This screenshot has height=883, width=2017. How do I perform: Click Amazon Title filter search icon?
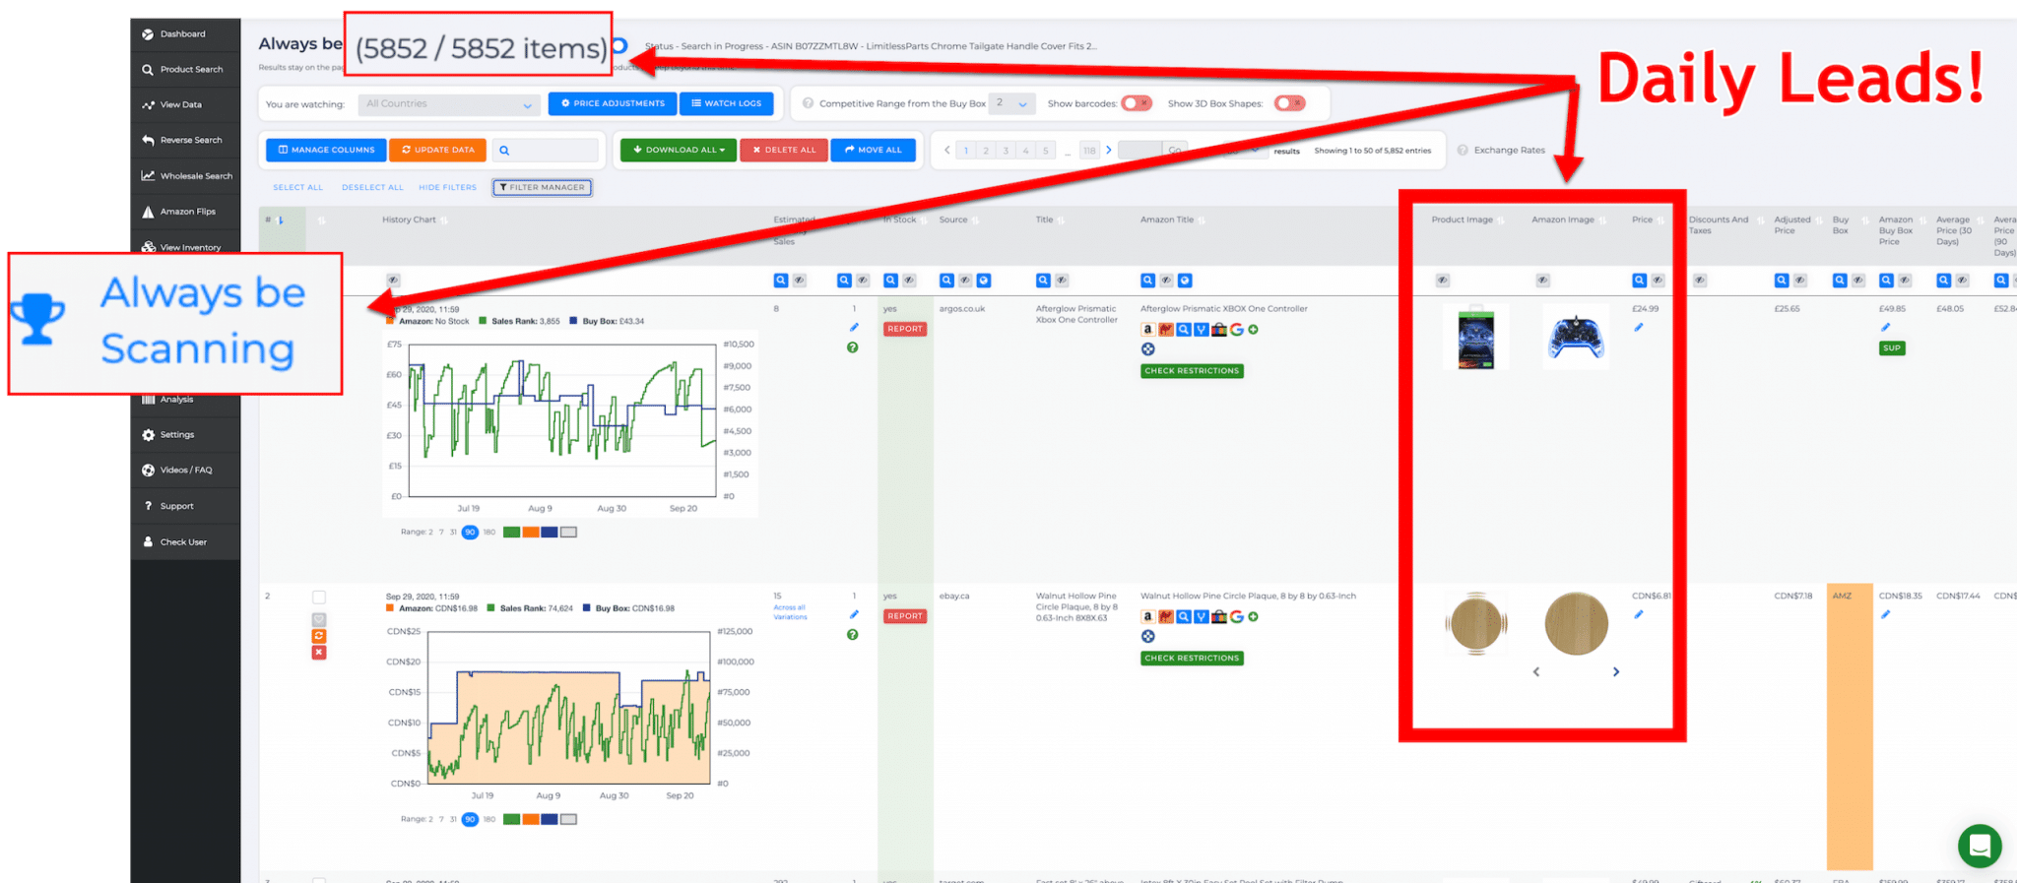pos(1147,281)
